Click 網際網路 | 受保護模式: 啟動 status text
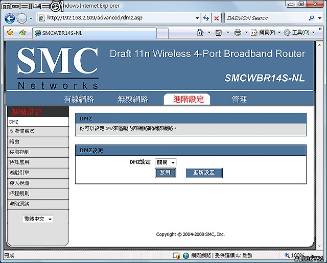Image resolution: width=327 pixels, height=263 pixels. (221, 255)
